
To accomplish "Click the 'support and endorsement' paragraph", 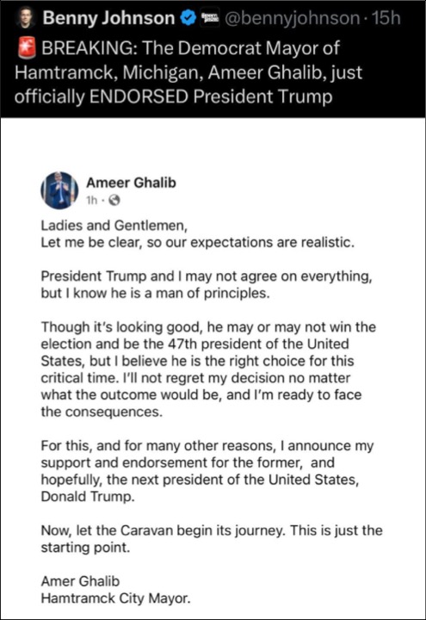I will 207,471.
